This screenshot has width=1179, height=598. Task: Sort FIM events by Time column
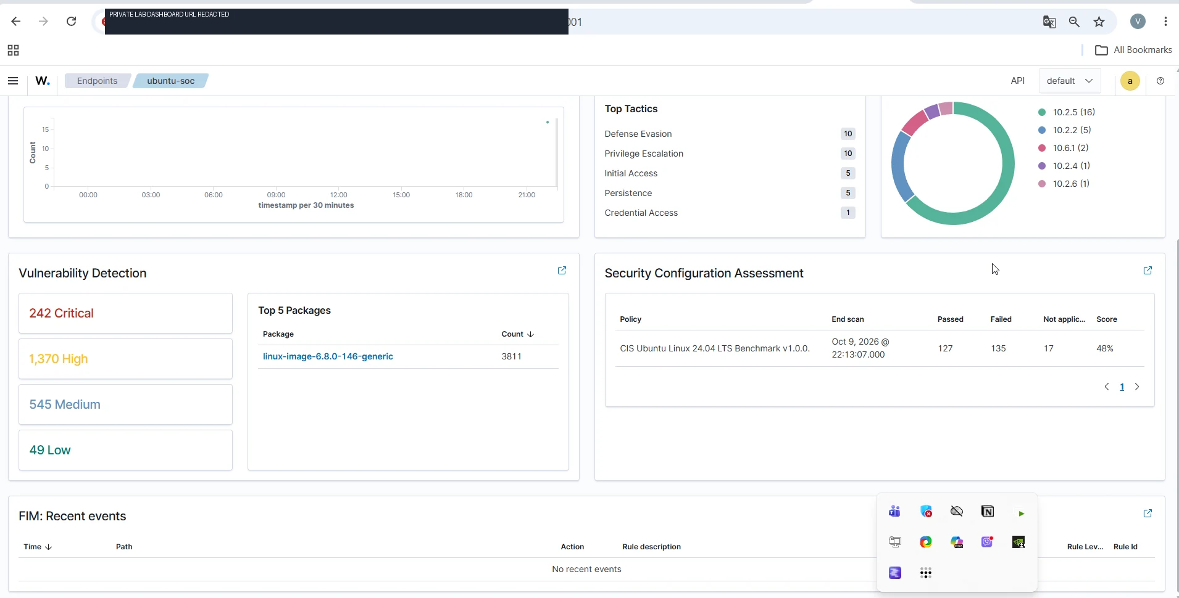(x=38, y=547)
